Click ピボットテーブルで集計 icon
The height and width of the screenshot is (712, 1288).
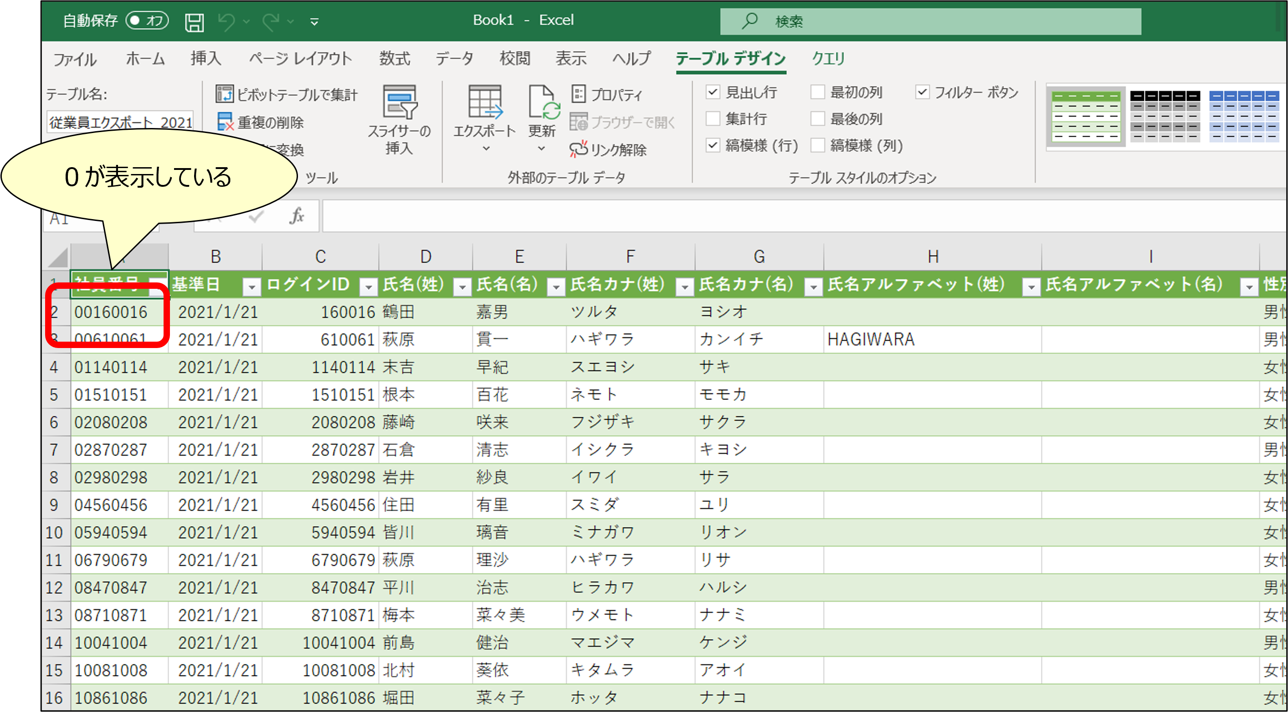pyautogui.click(x=225, y=93)
